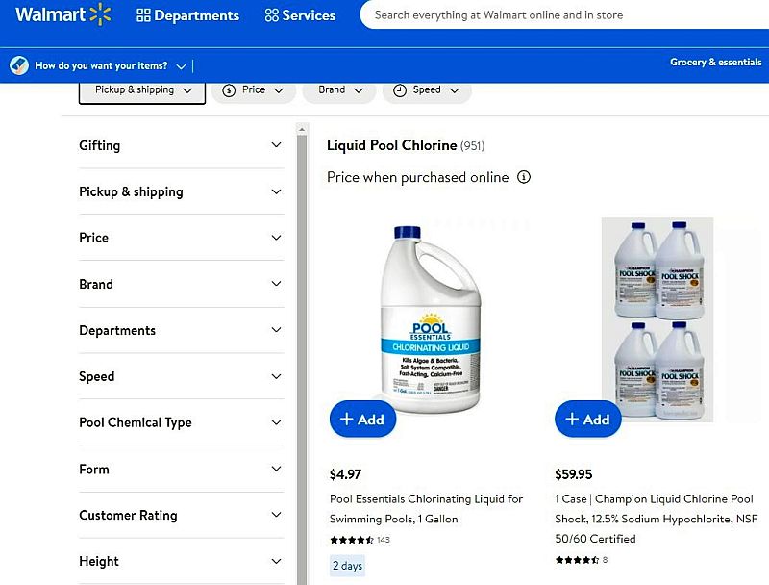Click the dollar sign icon in Price pill
This screenshot has height=585, width=769.
pos(229,90)
